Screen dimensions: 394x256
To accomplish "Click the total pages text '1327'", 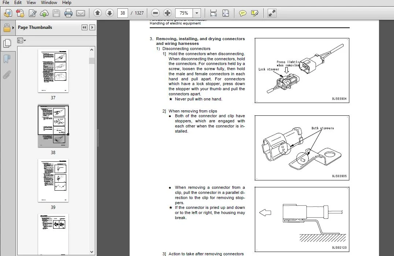I will pyautogui.click(x=139, y=13).
